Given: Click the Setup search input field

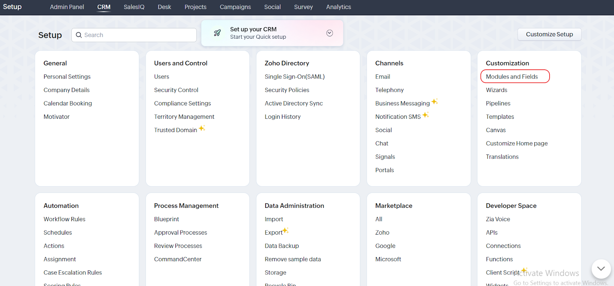Looking at the screenshot, I should pyautogui.click(x=134, y=35).
